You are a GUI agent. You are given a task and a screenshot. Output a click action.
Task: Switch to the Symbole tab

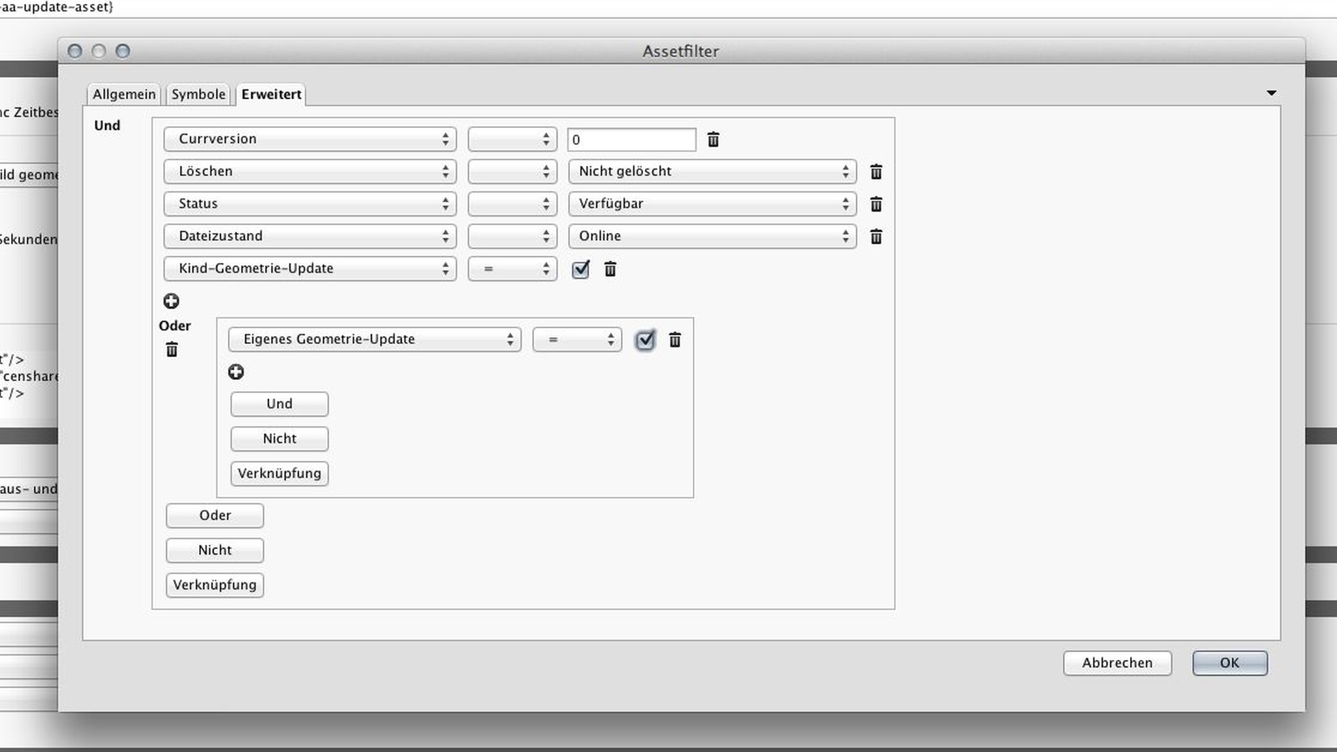pos(198,94)
